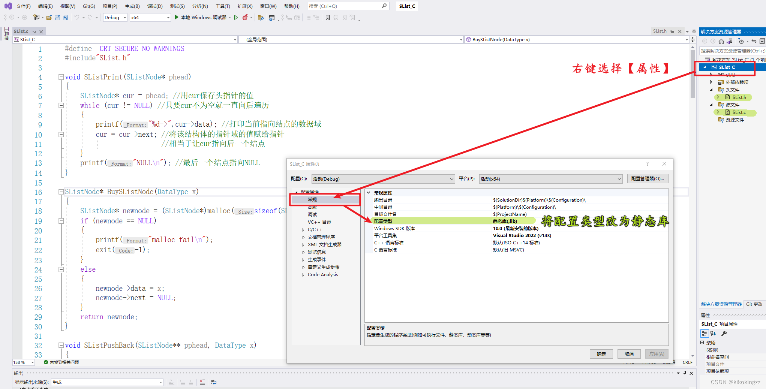Image resolution: width=766 pixels, height=389 pixels.
Task: Click the undo arrow icon
Action: tap(76, 18)
